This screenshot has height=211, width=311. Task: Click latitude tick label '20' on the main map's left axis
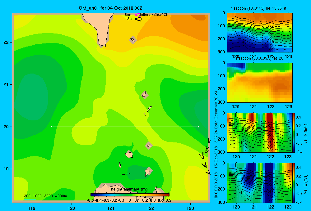[6, 127]
